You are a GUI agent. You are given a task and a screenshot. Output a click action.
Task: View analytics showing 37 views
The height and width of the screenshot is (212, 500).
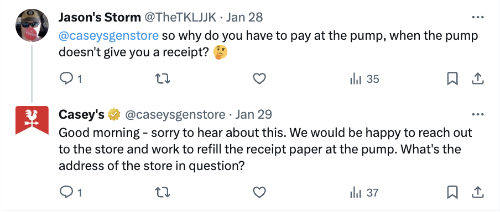(x=364, y=192)
